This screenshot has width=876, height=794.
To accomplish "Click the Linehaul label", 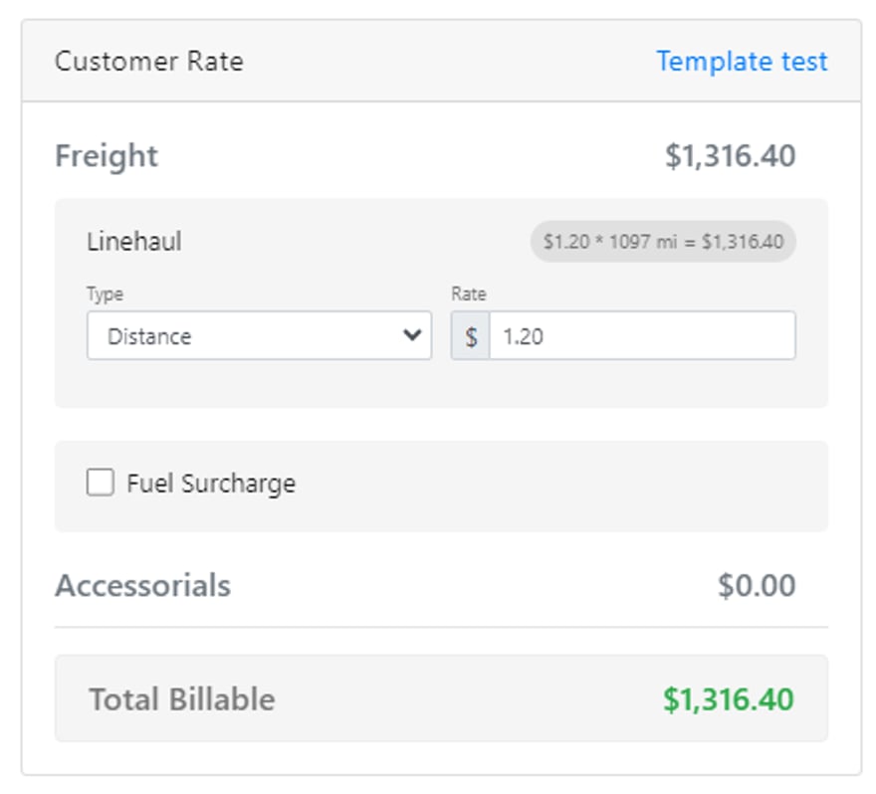I will coord(134,242).
